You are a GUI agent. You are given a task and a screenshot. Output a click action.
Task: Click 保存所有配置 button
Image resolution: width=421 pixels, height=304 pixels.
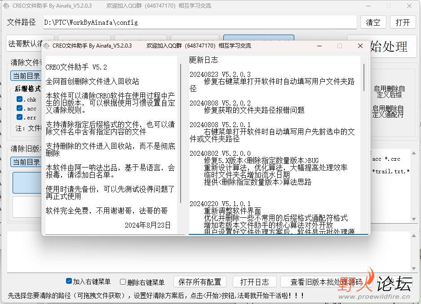pyautogui.click(x=200, y=282)
